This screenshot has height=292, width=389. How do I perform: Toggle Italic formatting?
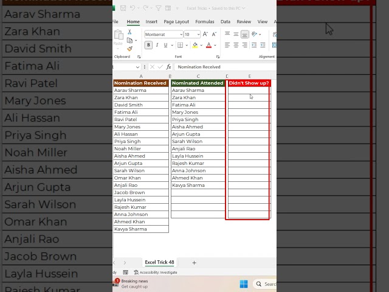pyautogui.click(x=157, y=45)
